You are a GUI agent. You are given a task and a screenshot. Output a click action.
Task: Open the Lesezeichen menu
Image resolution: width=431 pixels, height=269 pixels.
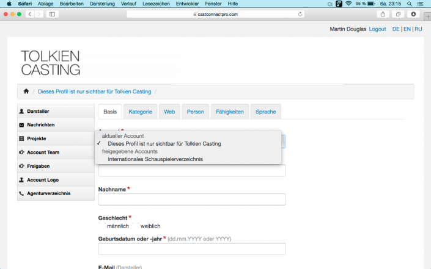[x=156, y=4]
